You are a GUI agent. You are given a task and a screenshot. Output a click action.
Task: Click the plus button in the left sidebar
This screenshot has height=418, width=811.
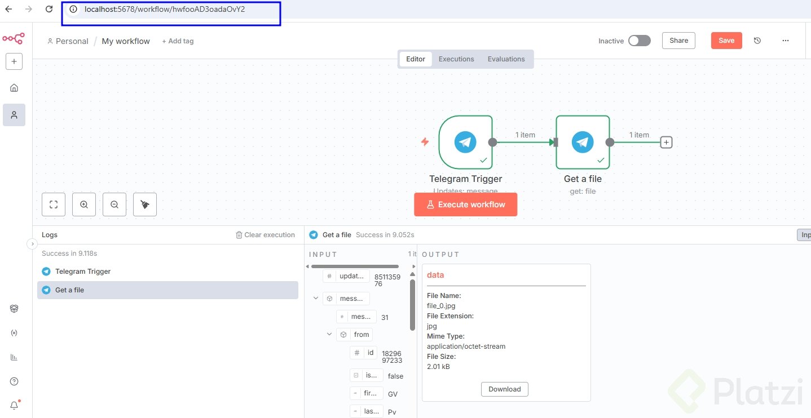14,61
